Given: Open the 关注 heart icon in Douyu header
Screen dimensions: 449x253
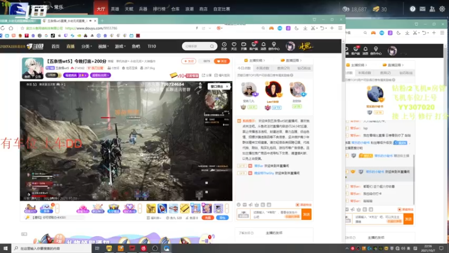Looking at the screenshot, I should tap(233, 46).
